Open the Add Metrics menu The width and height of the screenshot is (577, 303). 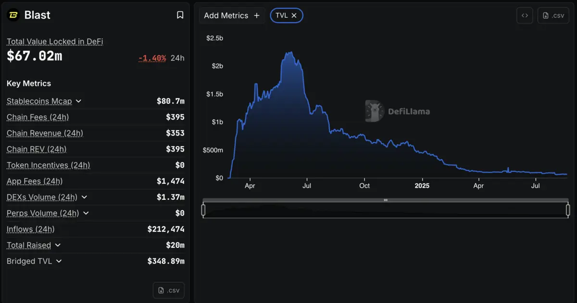pos(226,15)
